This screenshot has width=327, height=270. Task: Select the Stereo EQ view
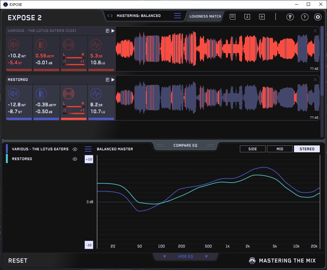307,149
